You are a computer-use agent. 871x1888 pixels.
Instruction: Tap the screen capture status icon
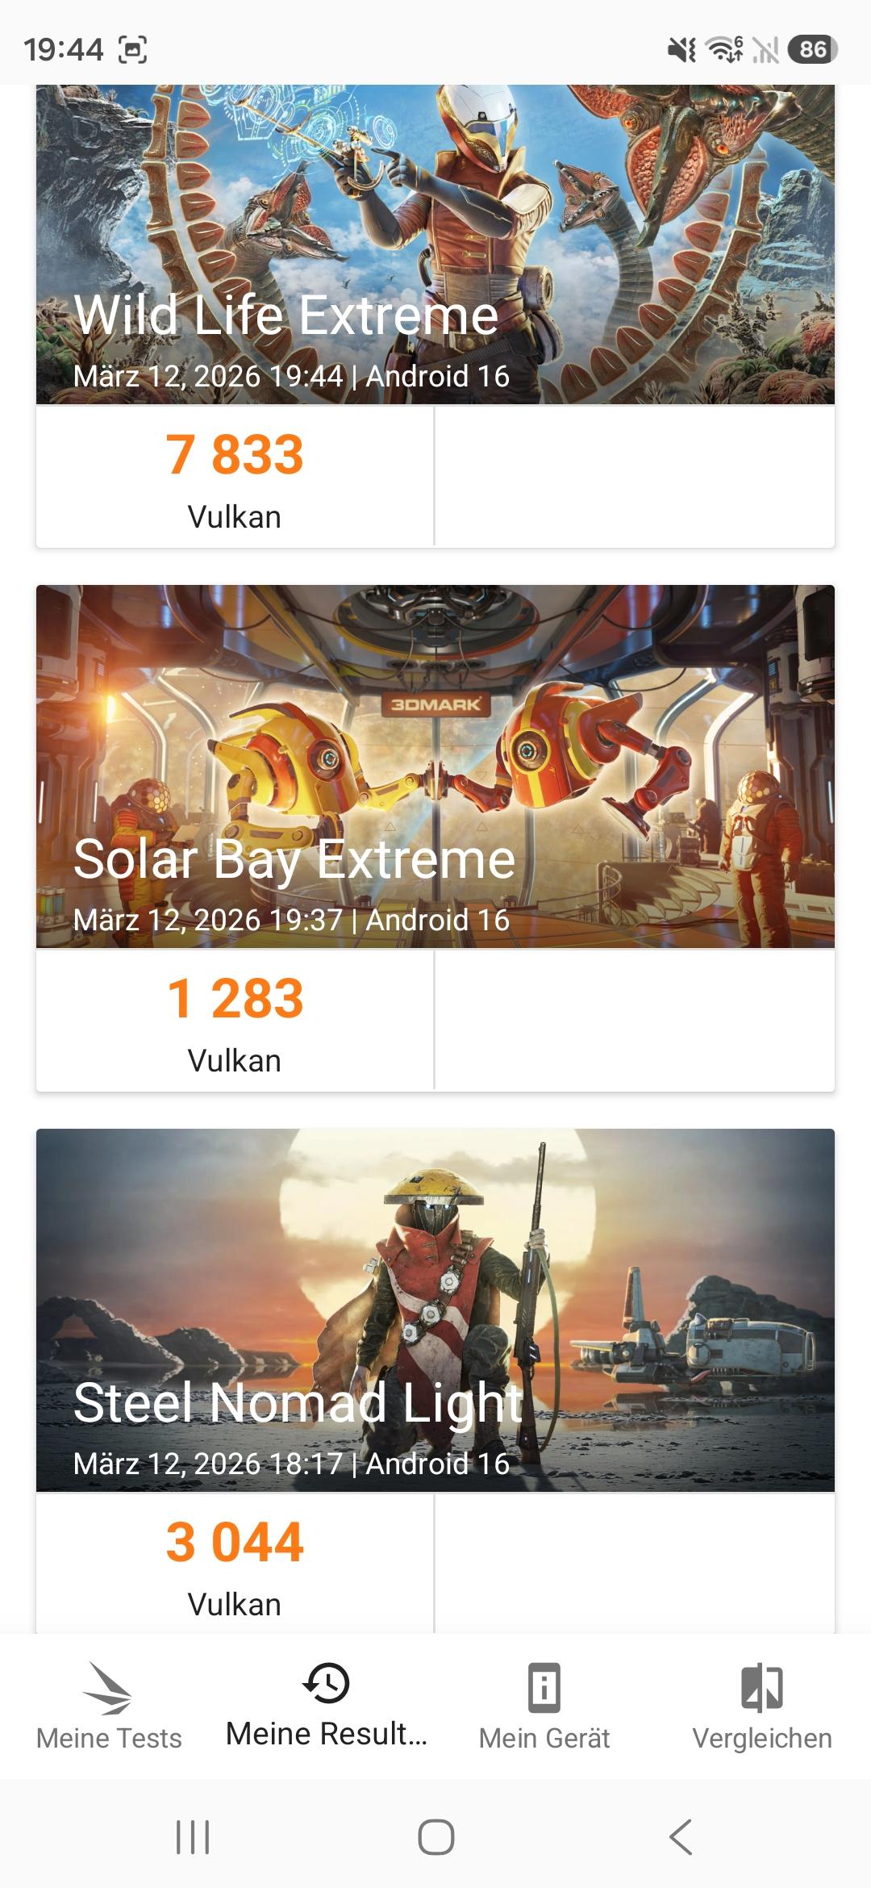coord(133,50)
